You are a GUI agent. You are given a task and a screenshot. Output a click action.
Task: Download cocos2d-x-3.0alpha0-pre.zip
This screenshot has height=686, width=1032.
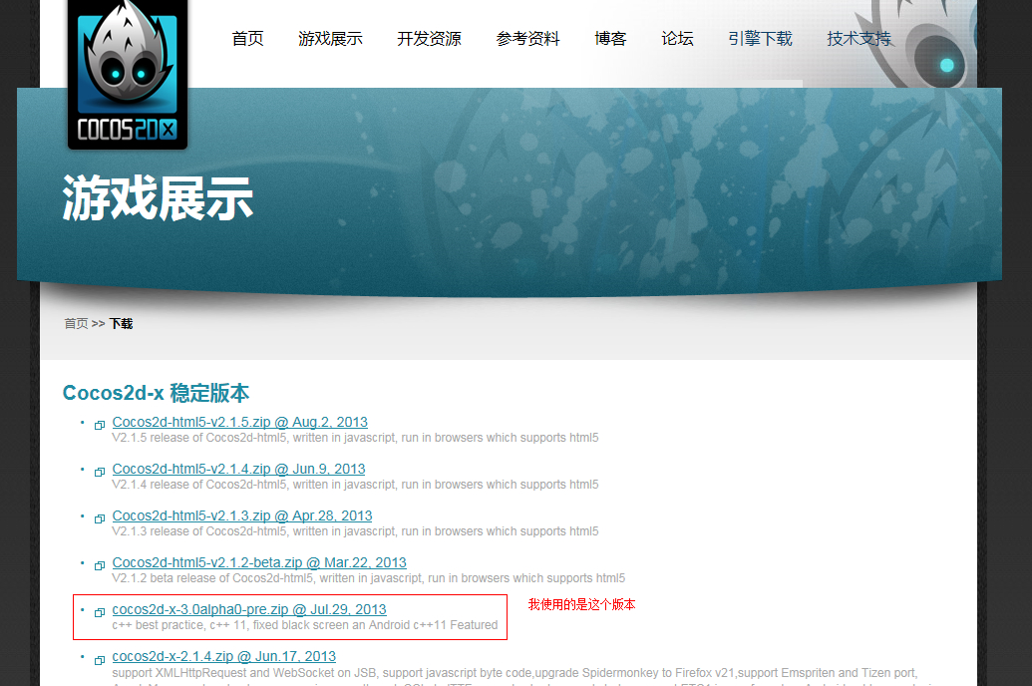point(249,609)
